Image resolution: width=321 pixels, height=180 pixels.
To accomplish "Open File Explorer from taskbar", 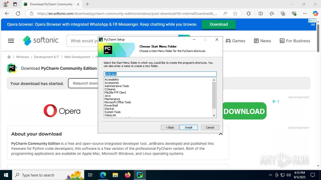I will (x=115, y=175).
